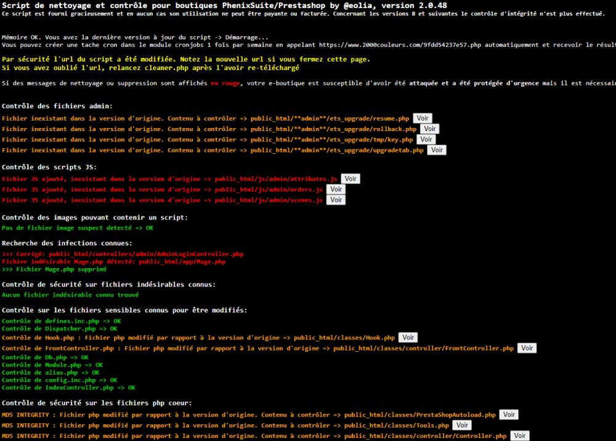
Task: Click heading 'Contrôle des fichiers admin:'
Action: [57, 106]
